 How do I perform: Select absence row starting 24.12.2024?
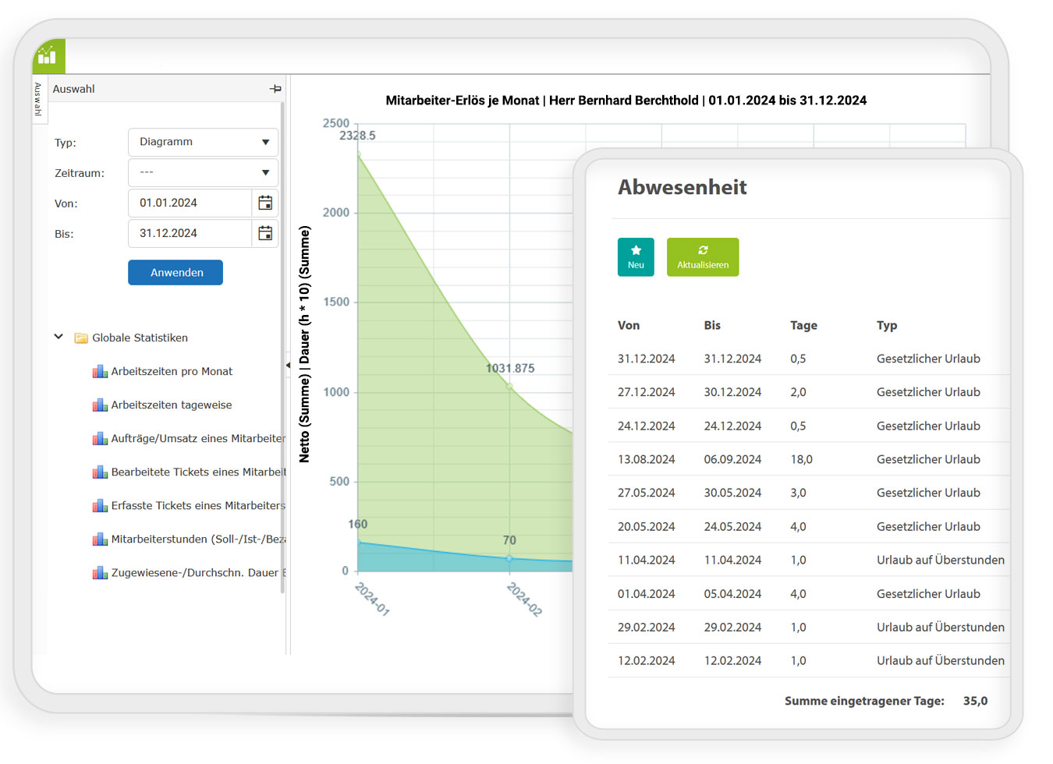click(809, 426)
